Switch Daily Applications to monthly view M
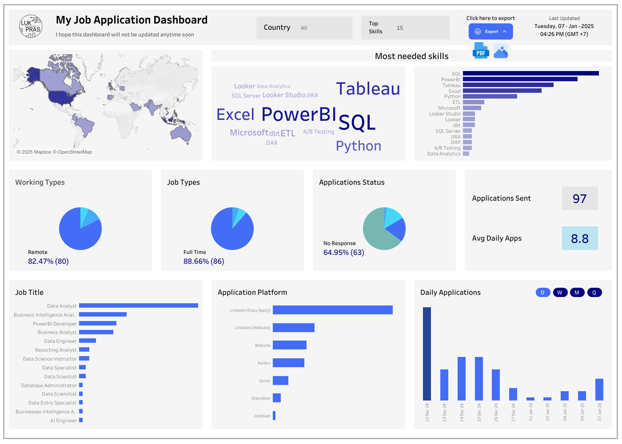622x444 pixels. click(577, 293)
